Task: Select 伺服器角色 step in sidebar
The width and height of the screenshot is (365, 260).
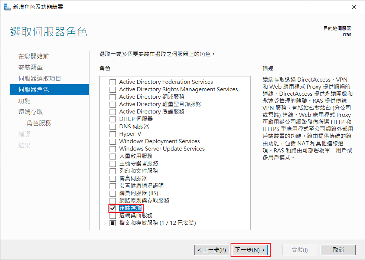Action: pyautogui.click(x=49, y=89)
